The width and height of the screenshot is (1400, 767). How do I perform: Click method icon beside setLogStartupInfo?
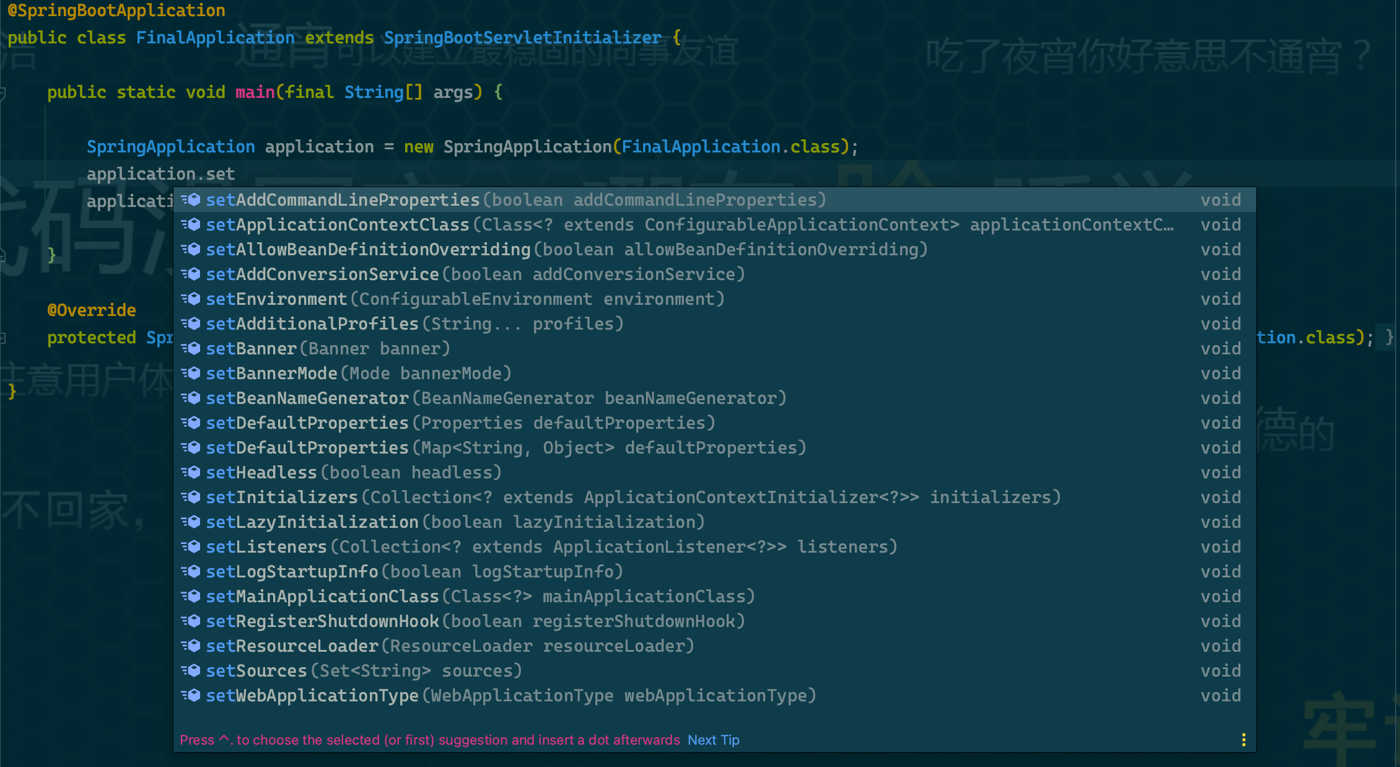click(191, 571)
